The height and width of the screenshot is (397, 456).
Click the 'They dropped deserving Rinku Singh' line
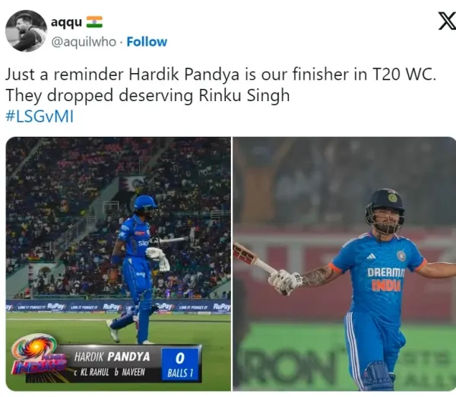click(147, 96)
